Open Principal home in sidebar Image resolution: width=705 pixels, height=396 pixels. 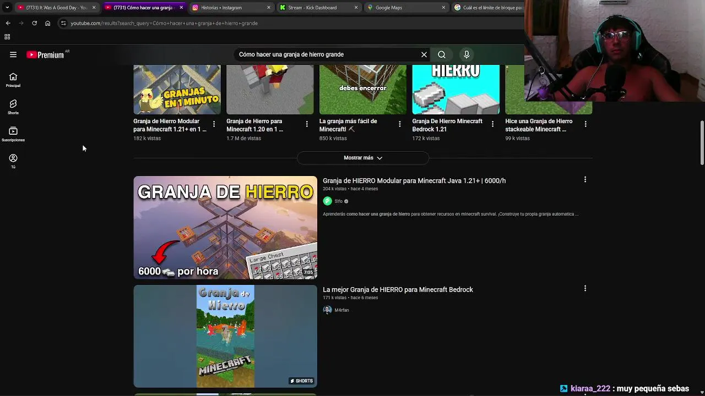(13, 80)
